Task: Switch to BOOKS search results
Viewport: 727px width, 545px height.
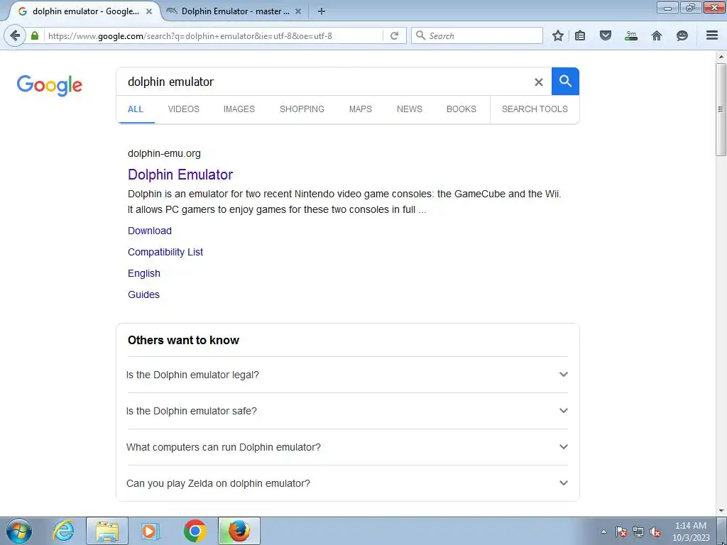Action: pos(461,109)
